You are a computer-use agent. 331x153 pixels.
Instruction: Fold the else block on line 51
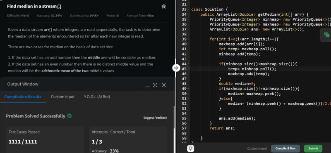[188, 99]
